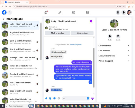Screen dimensions: 135x108
Task: Open the account profile picture menu
Action: (x=129, y=12)
